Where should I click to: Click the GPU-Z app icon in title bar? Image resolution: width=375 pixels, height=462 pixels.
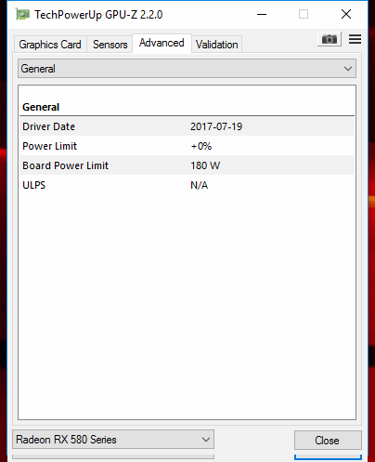(22, 14)
